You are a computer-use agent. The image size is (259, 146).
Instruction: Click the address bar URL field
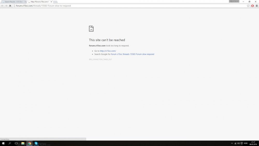tap(131, 6)
